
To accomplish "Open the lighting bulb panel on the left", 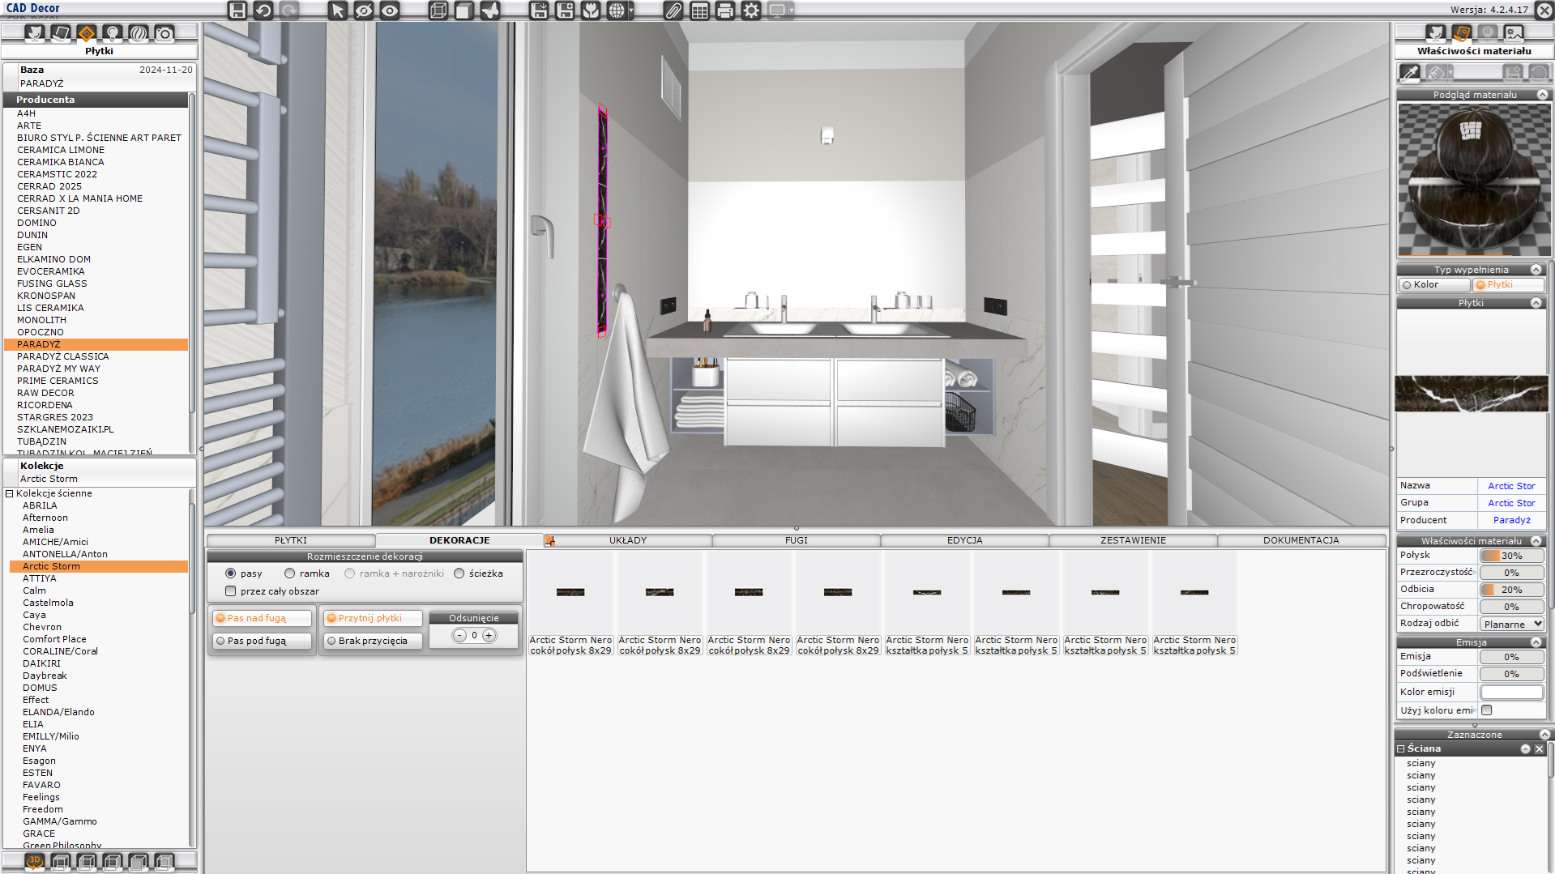I will coord(113,33).
